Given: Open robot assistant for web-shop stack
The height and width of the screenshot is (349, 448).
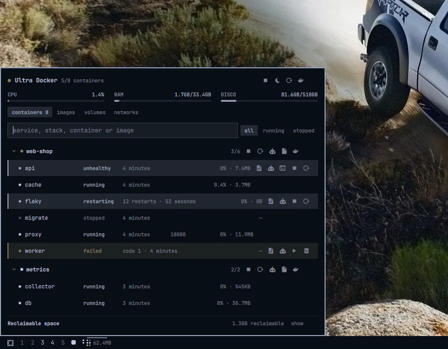Looking at the screenshot, I should tap(272, 152).
